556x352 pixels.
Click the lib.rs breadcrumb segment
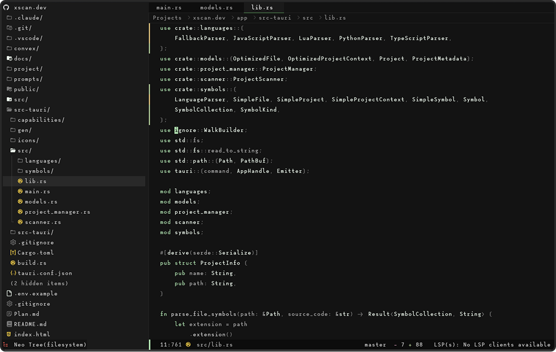coord(335,18)
